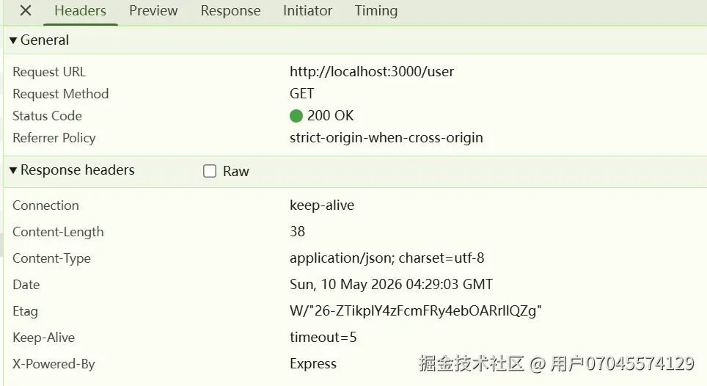
Task: Open the Response tab
Action: 230,10
